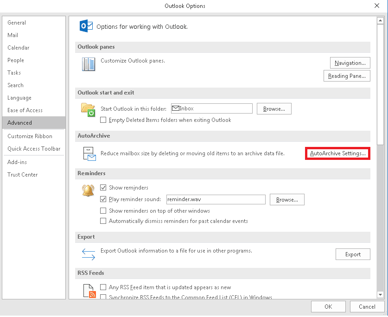The image size is (388, 317).
Task: Check Any RSS Feed item updated appears new
Action: tap(103, 287)
